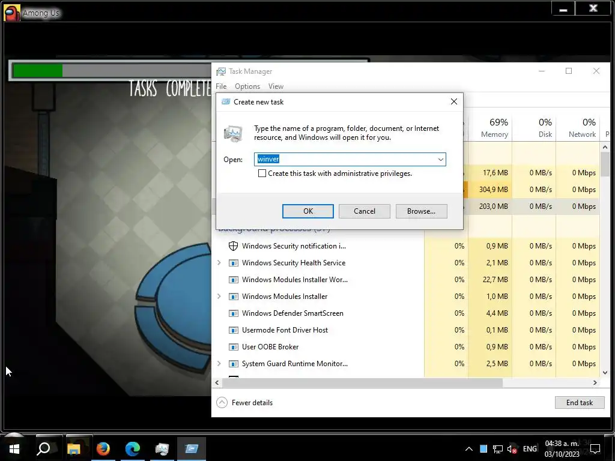
Task: Click the 203,0 MB memory cell
Action: (490, 206)
